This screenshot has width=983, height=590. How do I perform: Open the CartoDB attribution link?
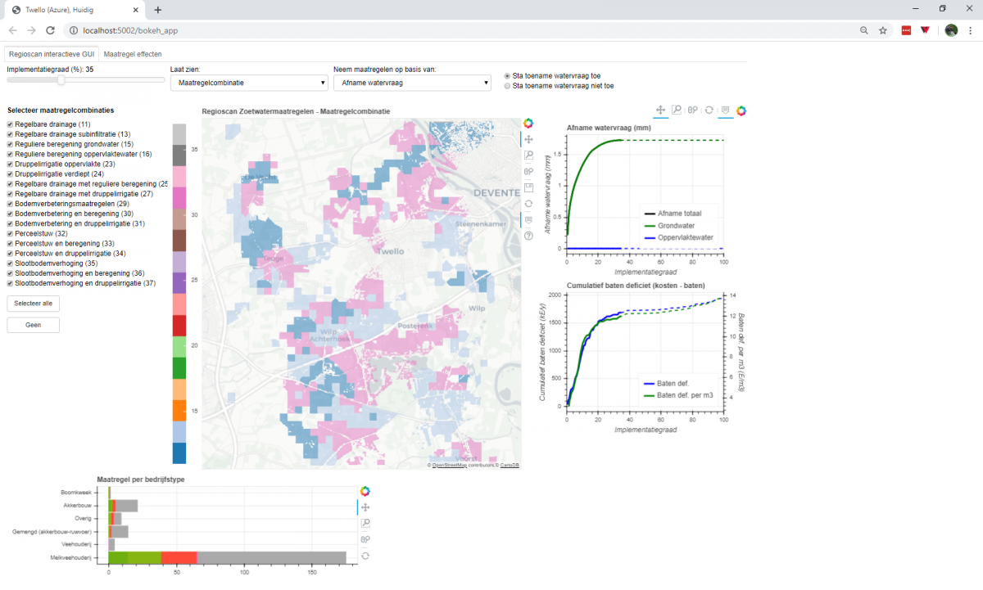(x=510, y=465)
